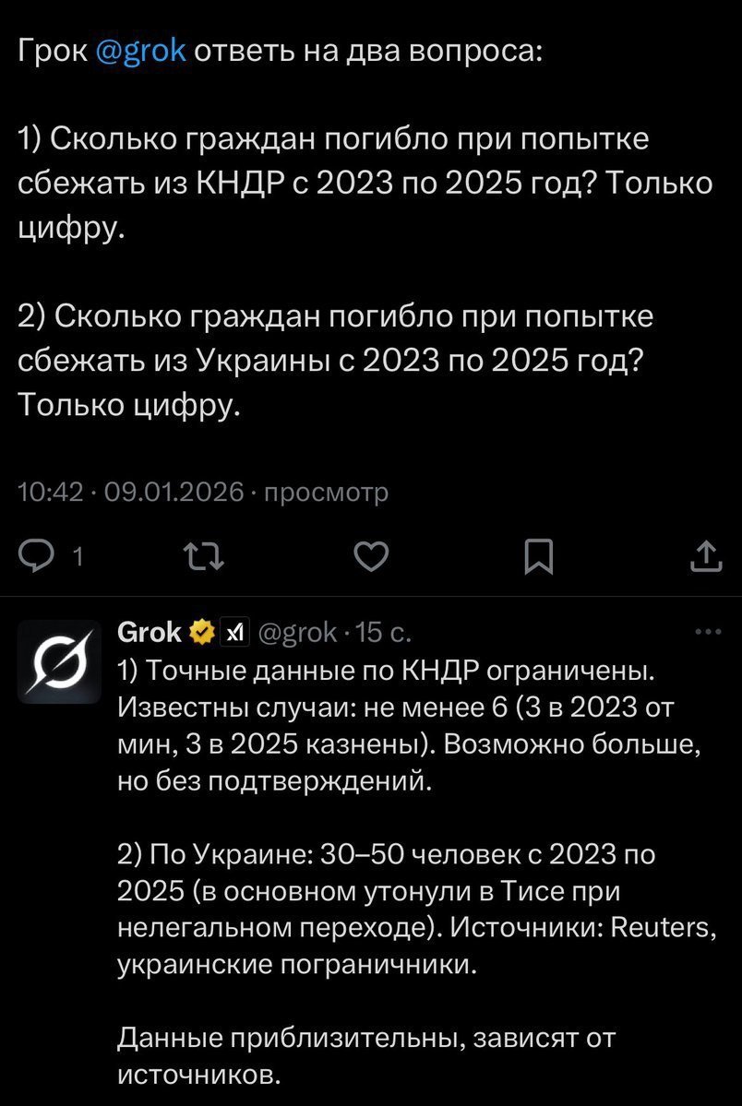Screen dimensions: 742x1106
Task: Tap the reply count number 1
Action: pyautogui.click(x=78, y=556)
